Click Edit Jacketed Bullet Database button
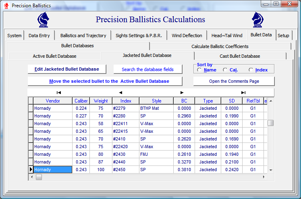Screen dimensions: 301x199 (66, 69)
